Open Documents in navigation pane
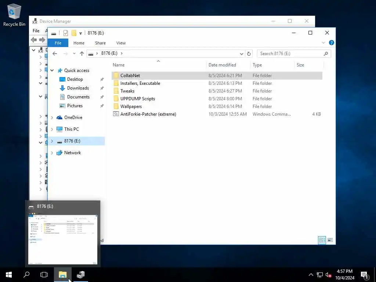 (78, 97)
